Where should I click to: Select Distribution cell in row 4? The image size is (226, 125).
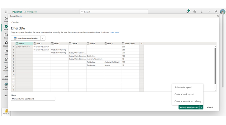tap(95, 56)
